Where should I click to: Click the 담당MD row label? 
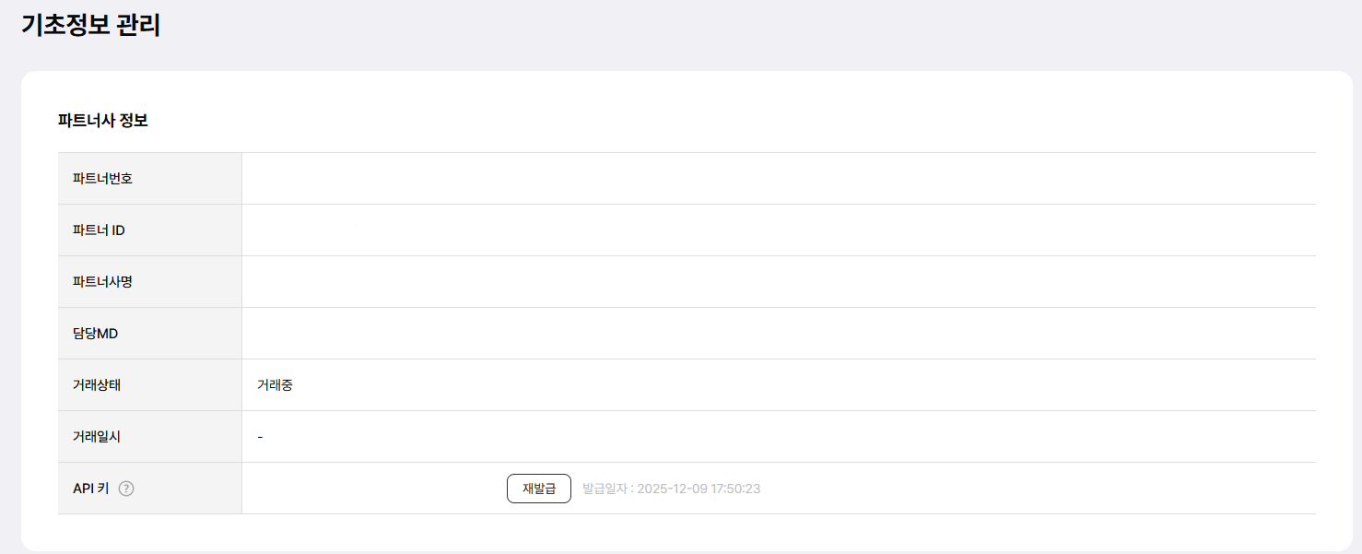tap(95, 334)
